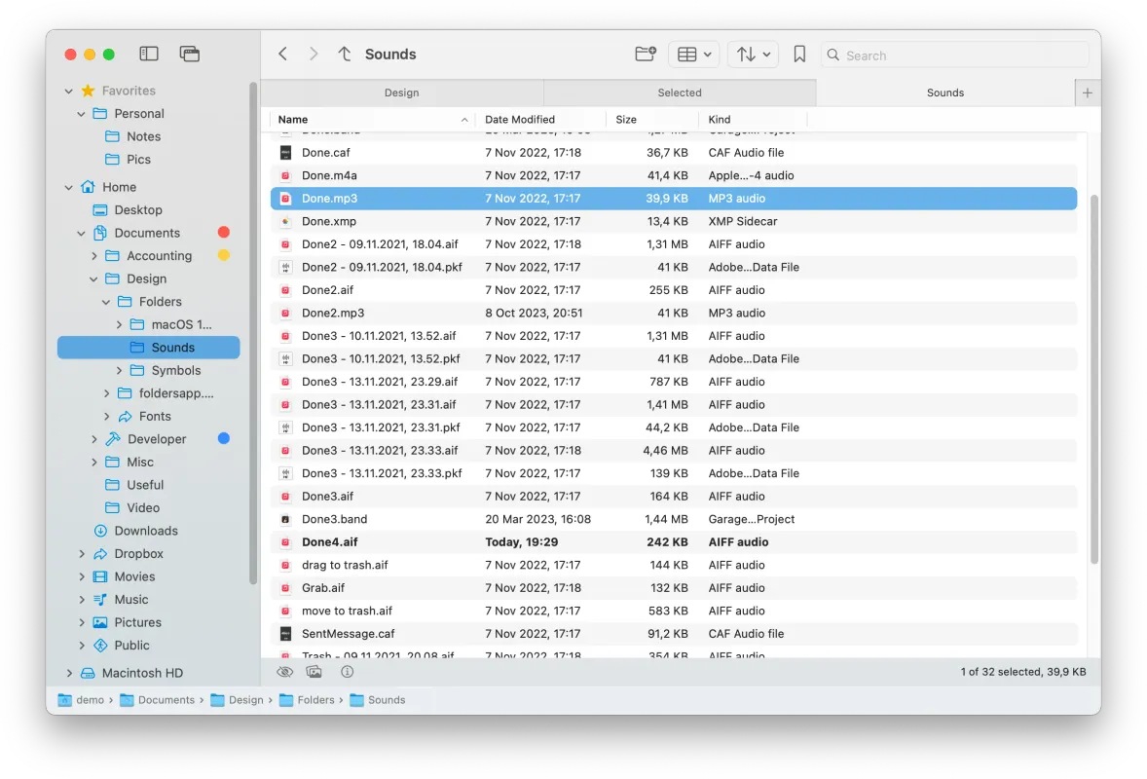
Task: Select the Dropbox icon in the sidebar
Action: pyautogui.click(x=100, y=553)
